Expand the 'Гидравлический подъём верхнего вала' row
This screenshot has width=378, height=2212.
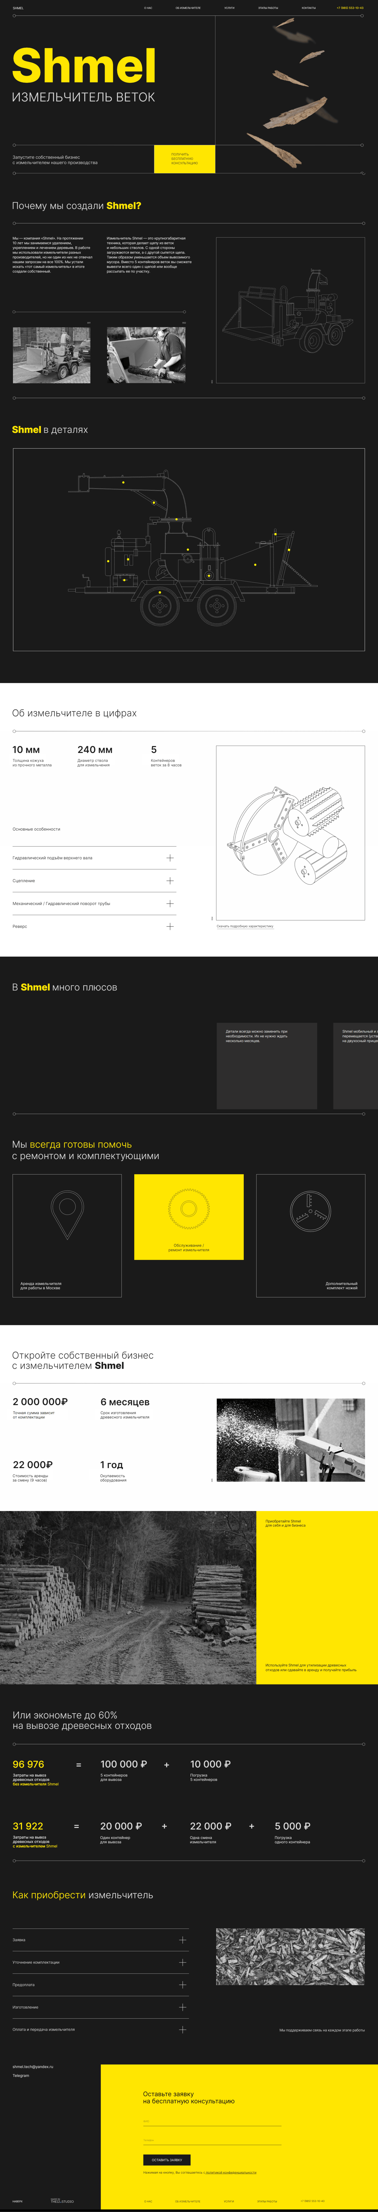95,858
